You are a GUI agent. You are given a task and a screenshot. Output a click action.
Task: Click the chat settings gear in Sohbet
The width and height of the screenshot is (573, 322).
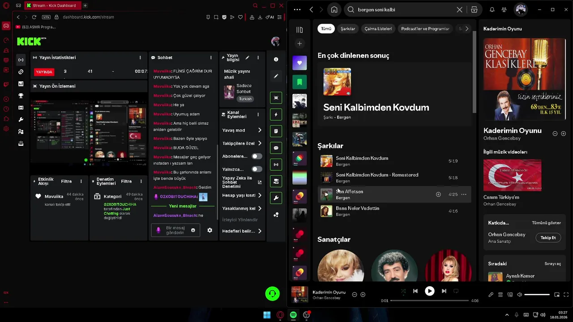point(210,230)
